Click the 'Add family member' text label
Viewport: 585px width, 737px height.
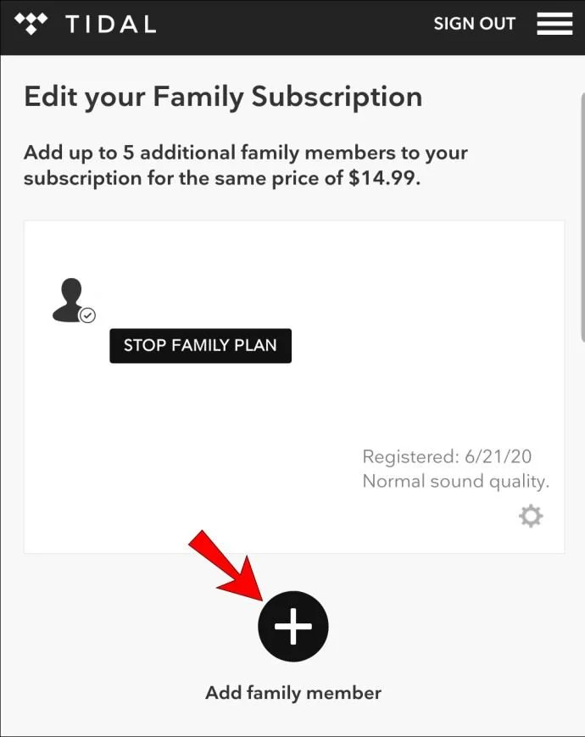coord(292,692)
